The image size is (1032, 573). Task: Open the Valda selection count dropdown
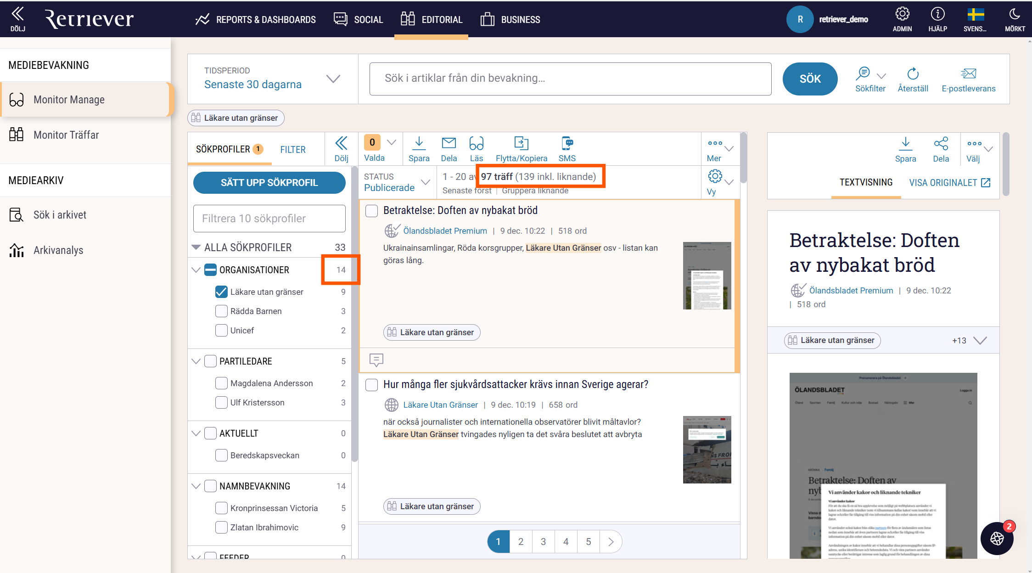[x=392, y=142]
